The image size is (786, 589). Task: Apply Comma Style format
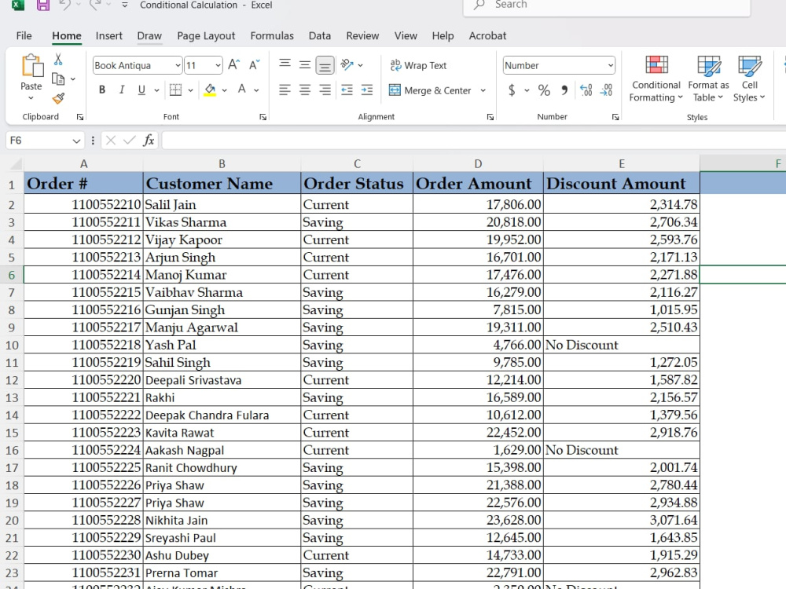tap(564, 90)
